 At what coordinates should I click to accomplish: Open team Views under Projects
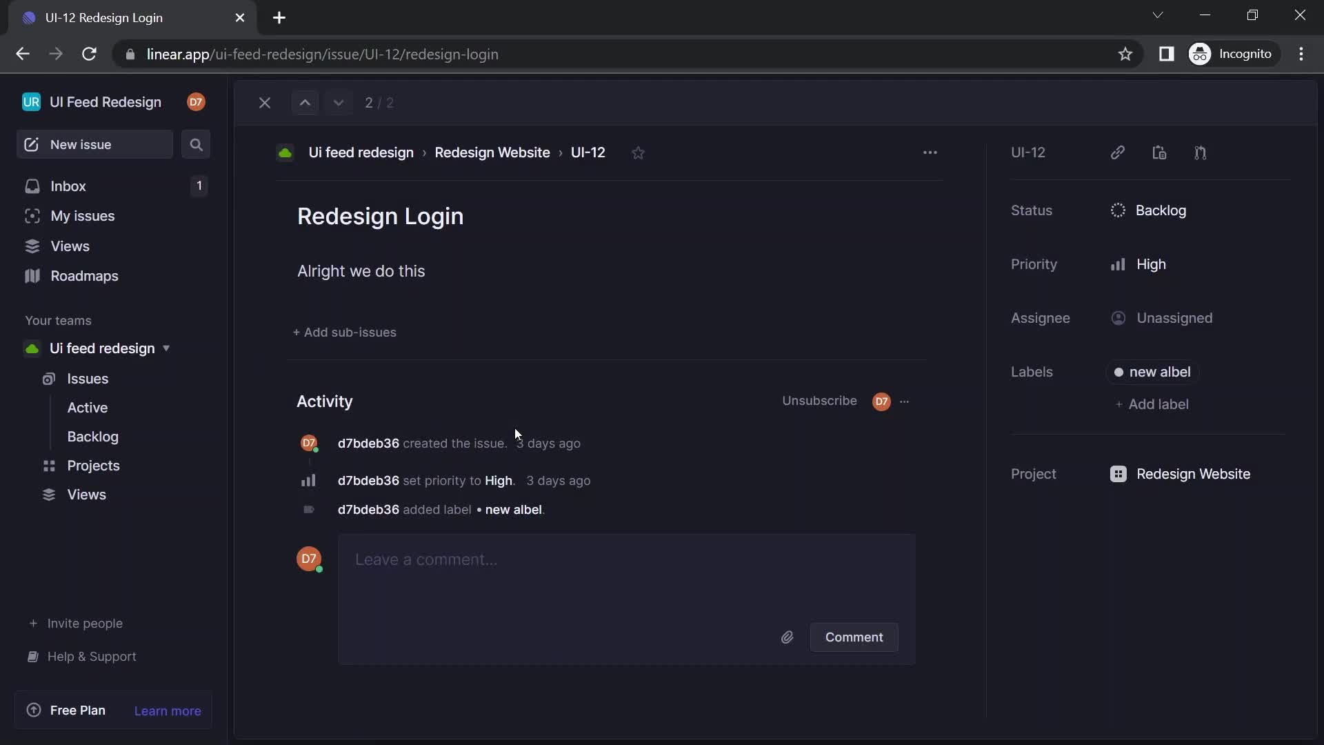pyautogui.click(x=86, y=495)
